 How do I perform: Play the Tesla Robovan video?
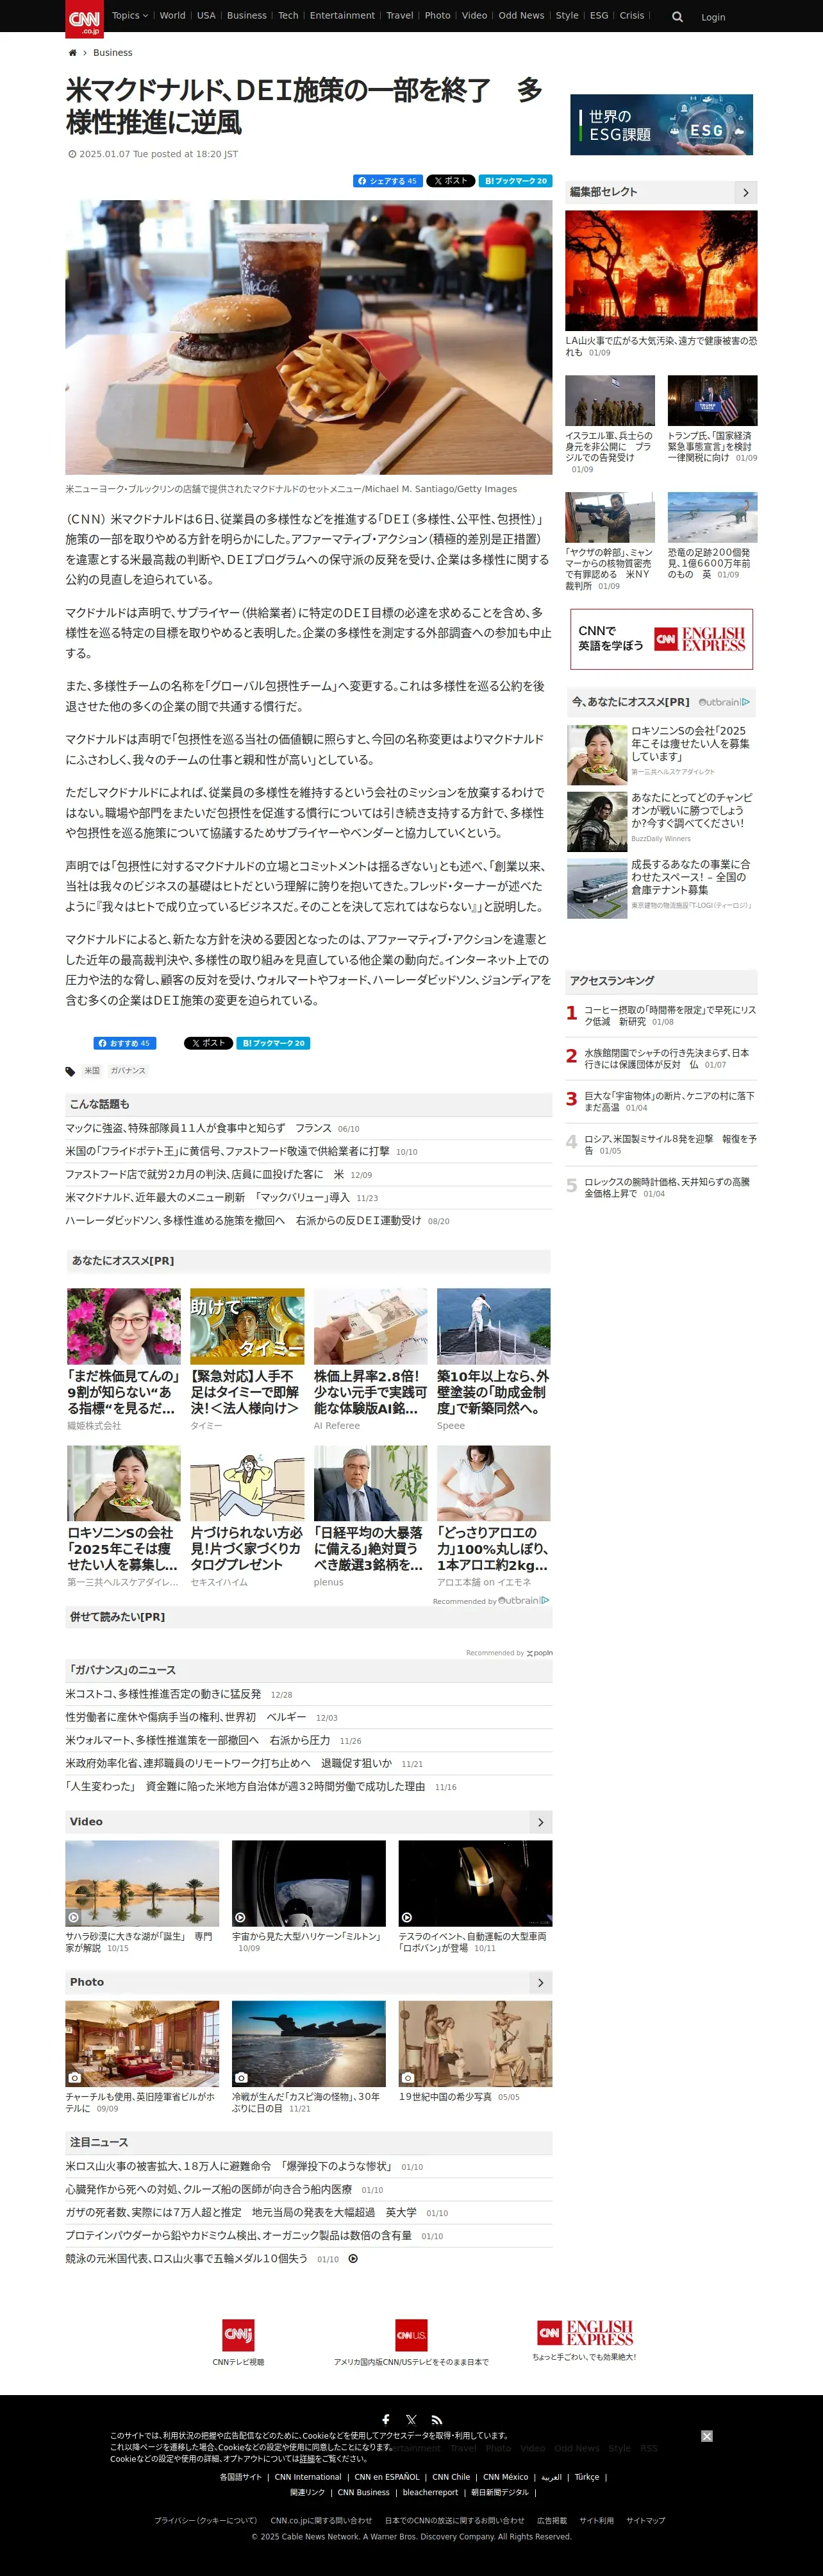[x=476, y=1883]
